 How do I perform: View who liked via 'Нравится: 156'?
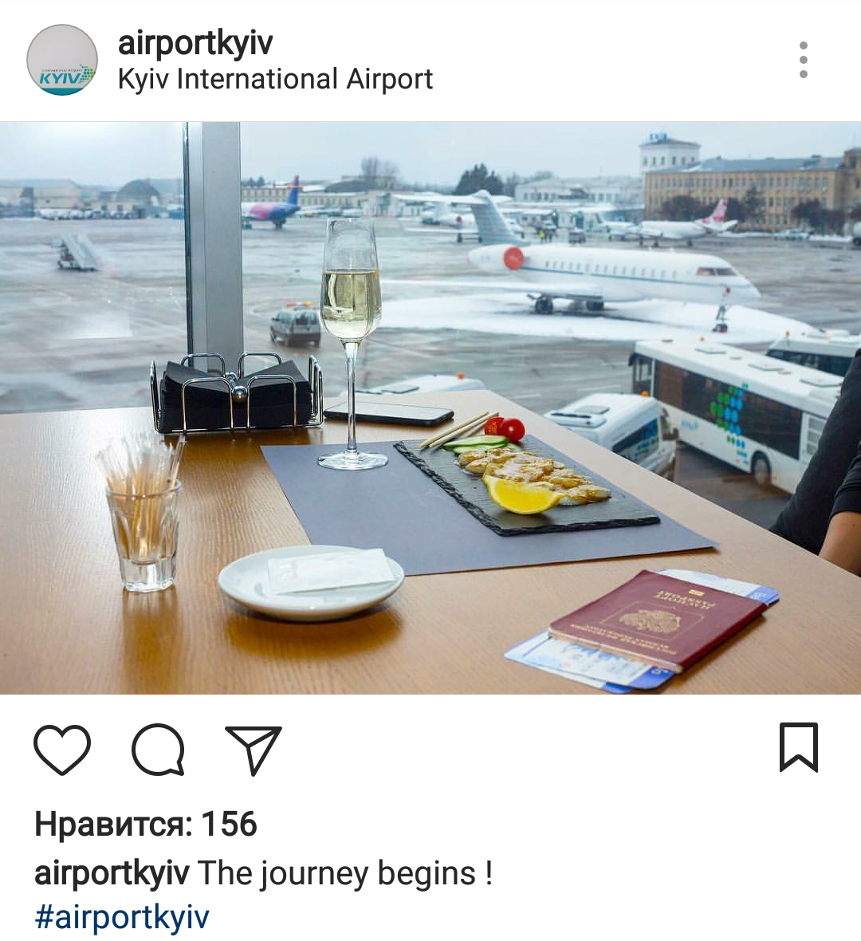click(x=146, y=824)
